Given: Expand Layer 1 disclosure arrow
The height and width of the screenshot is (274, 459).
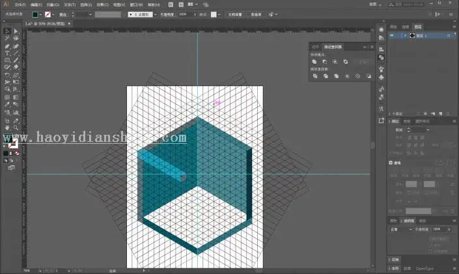Looking at the screenshot, I should pyautogui.click(x=405, y=35).
